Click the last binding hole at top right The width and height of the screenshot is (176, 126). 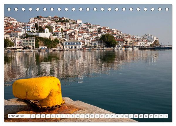click(167, 9)
